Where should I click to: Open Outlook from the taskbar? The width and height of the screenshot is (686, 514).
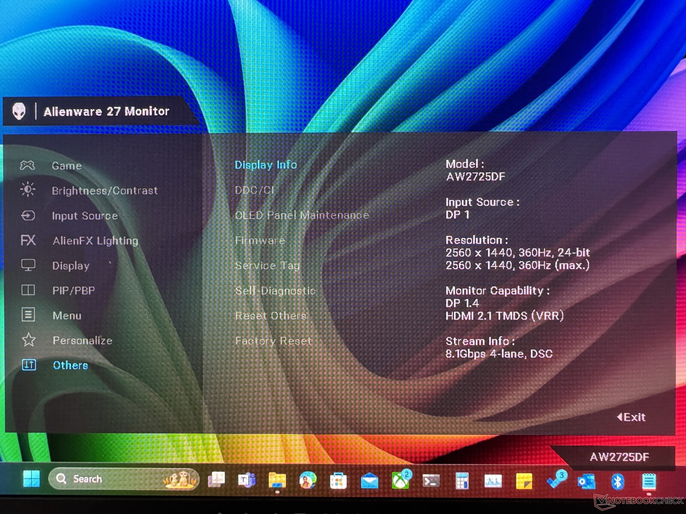click(x=586, y=481)
